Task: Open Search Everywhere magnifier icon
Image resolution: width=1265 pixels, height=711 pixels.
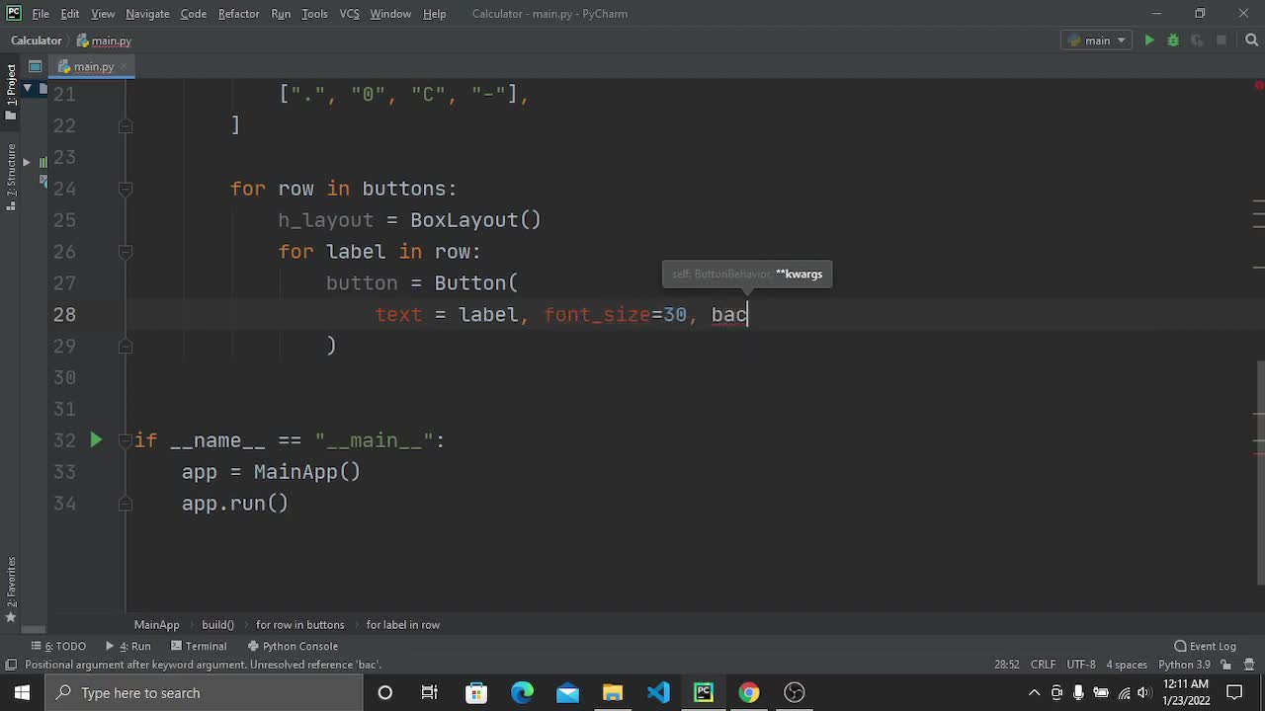Action: tap(1251, 40)
